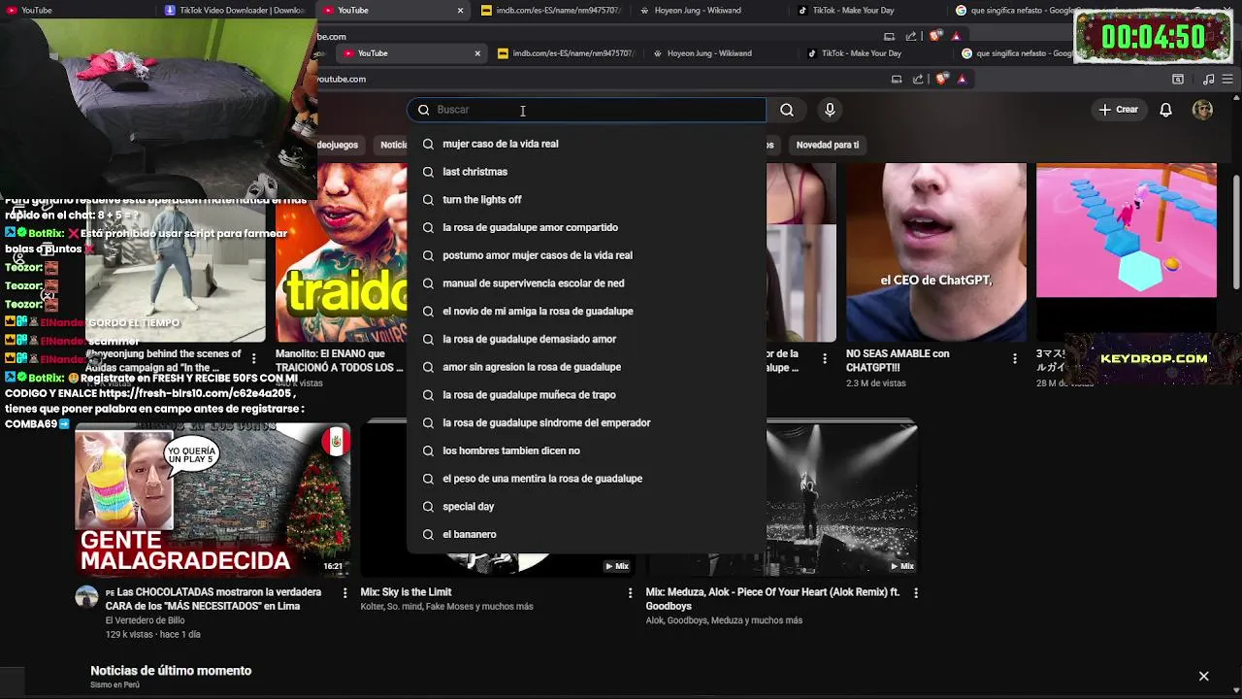Open the account avatar menu

[1202, 110]
